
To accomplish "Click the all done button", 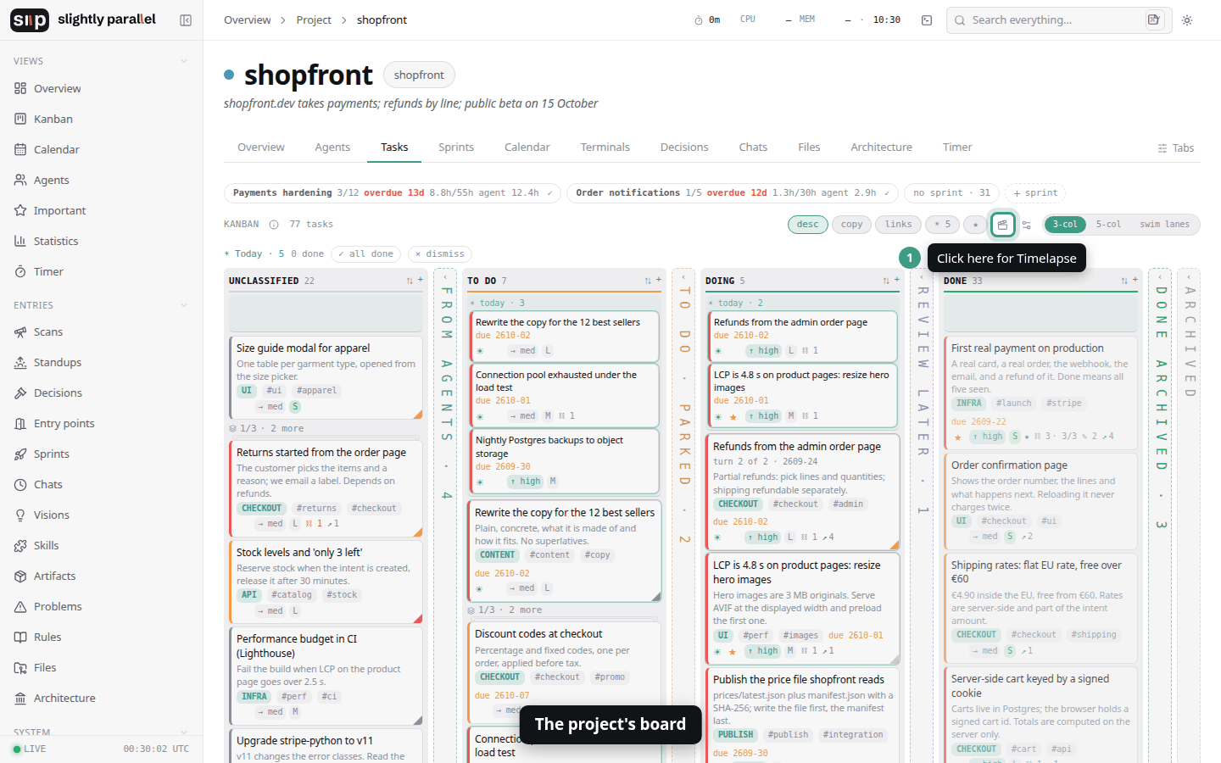I will pyautogui.click(x=365, y=254).
